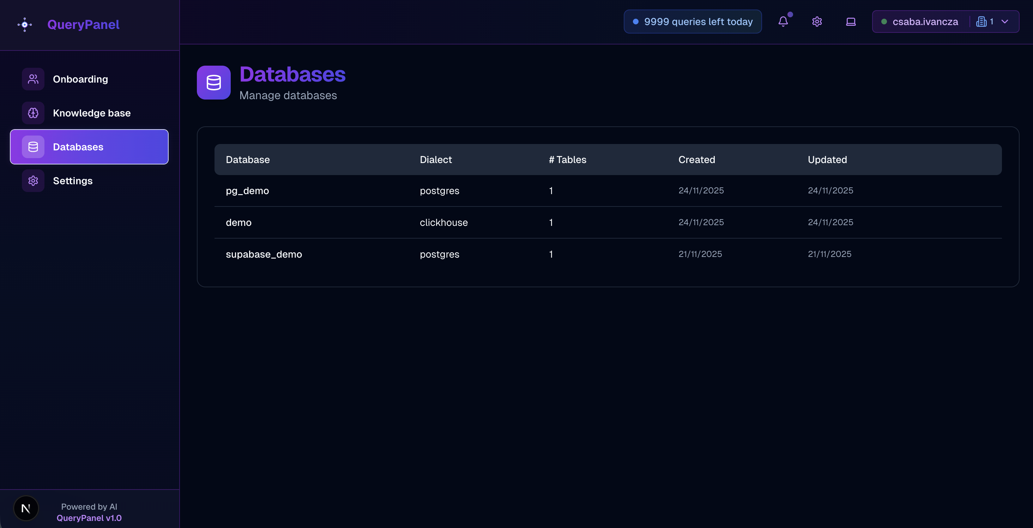Click the N logo at bottom of sidebar
The height and width of the screenshot is (528, 1033).
(x=26, y=508)
